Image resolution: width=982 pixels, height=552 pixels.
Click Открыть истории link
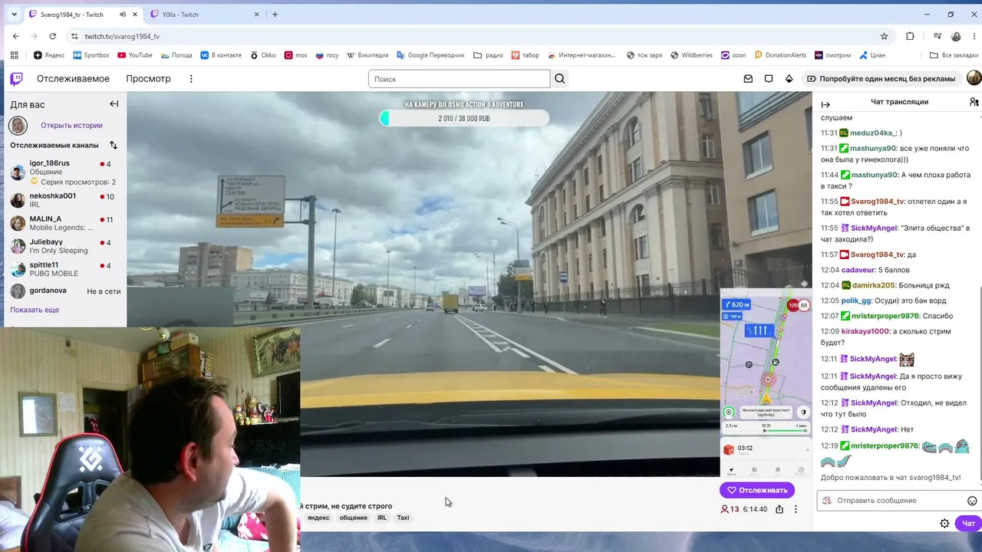pos(71,125)
